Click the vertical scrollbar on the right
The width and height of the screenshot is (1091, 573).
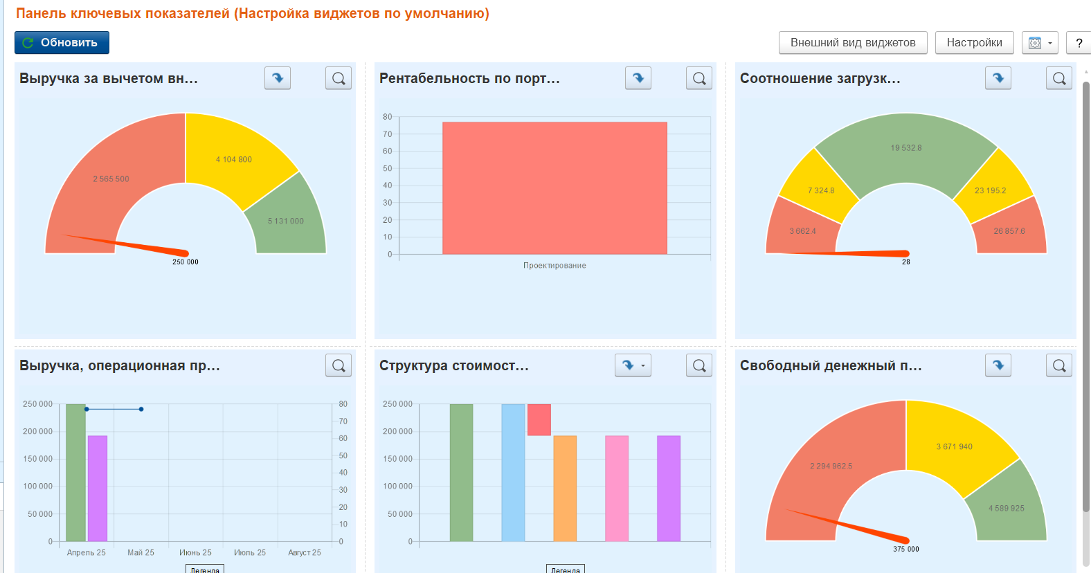(x=1086, y=298)
